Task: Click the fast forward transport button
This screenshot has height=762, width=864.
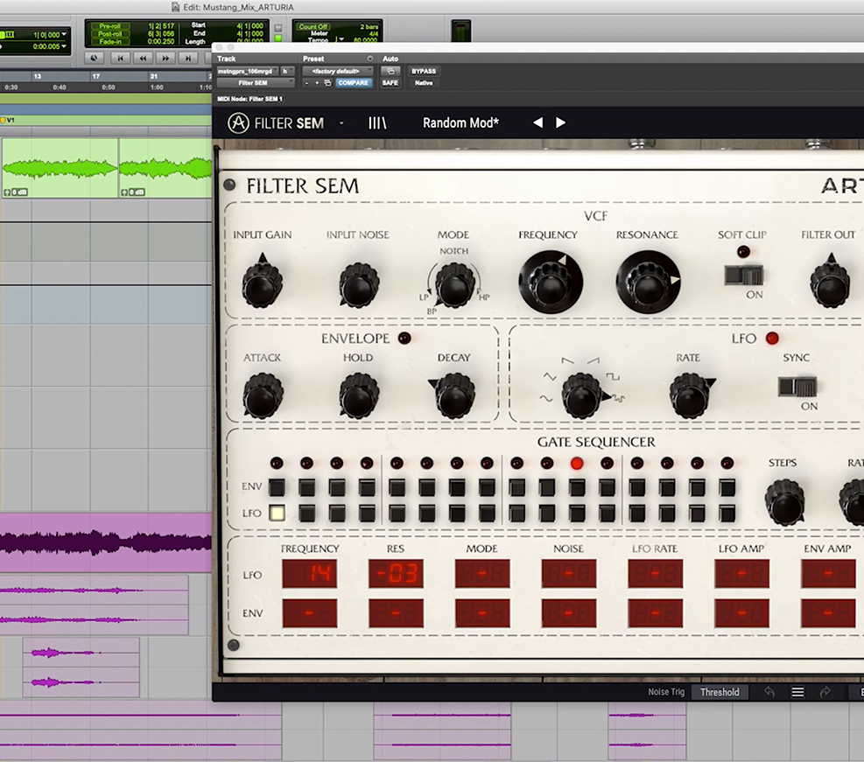Action: pyautogui.click(x=165, y=58)
